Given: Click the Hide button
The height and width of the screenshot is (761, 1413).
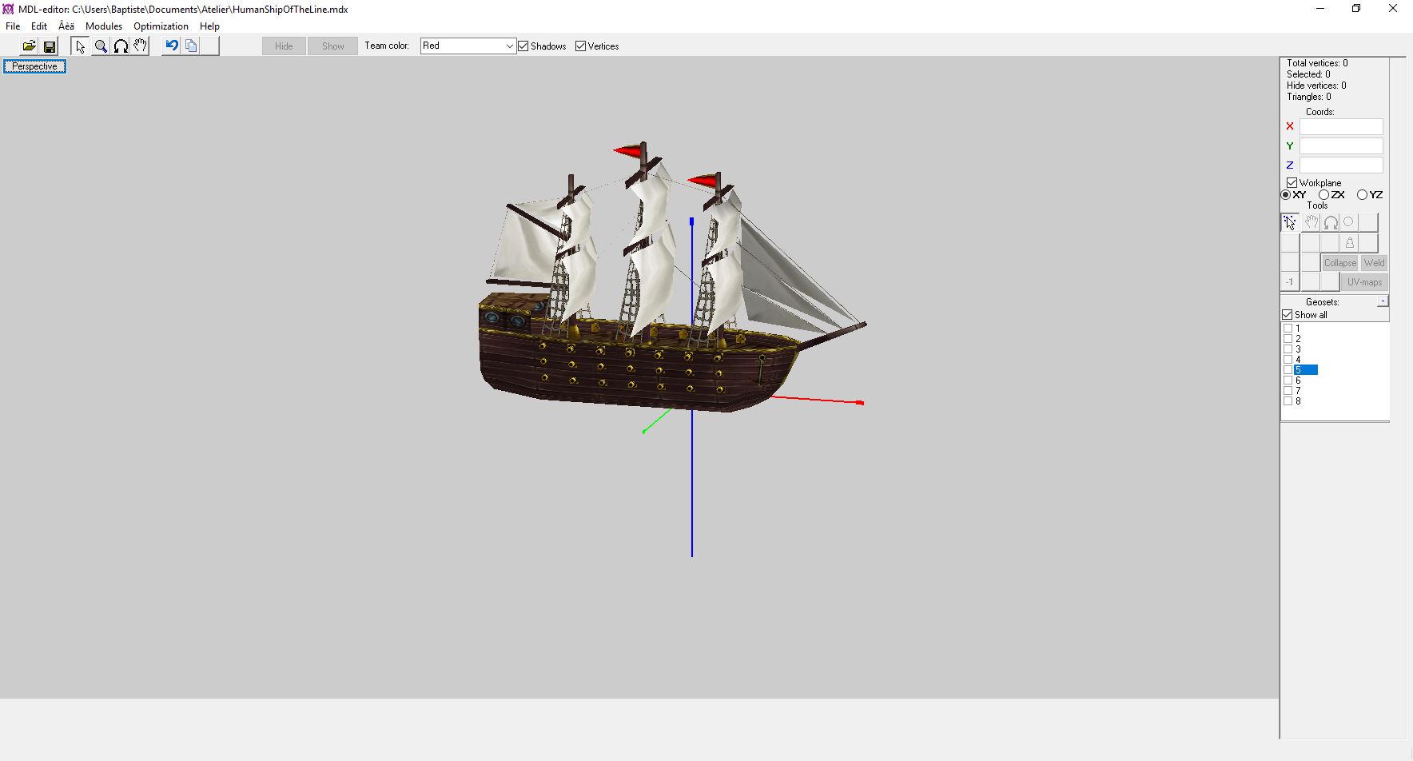Looking at the screenshot, I should pyautogui.click(x=284, y=46).
